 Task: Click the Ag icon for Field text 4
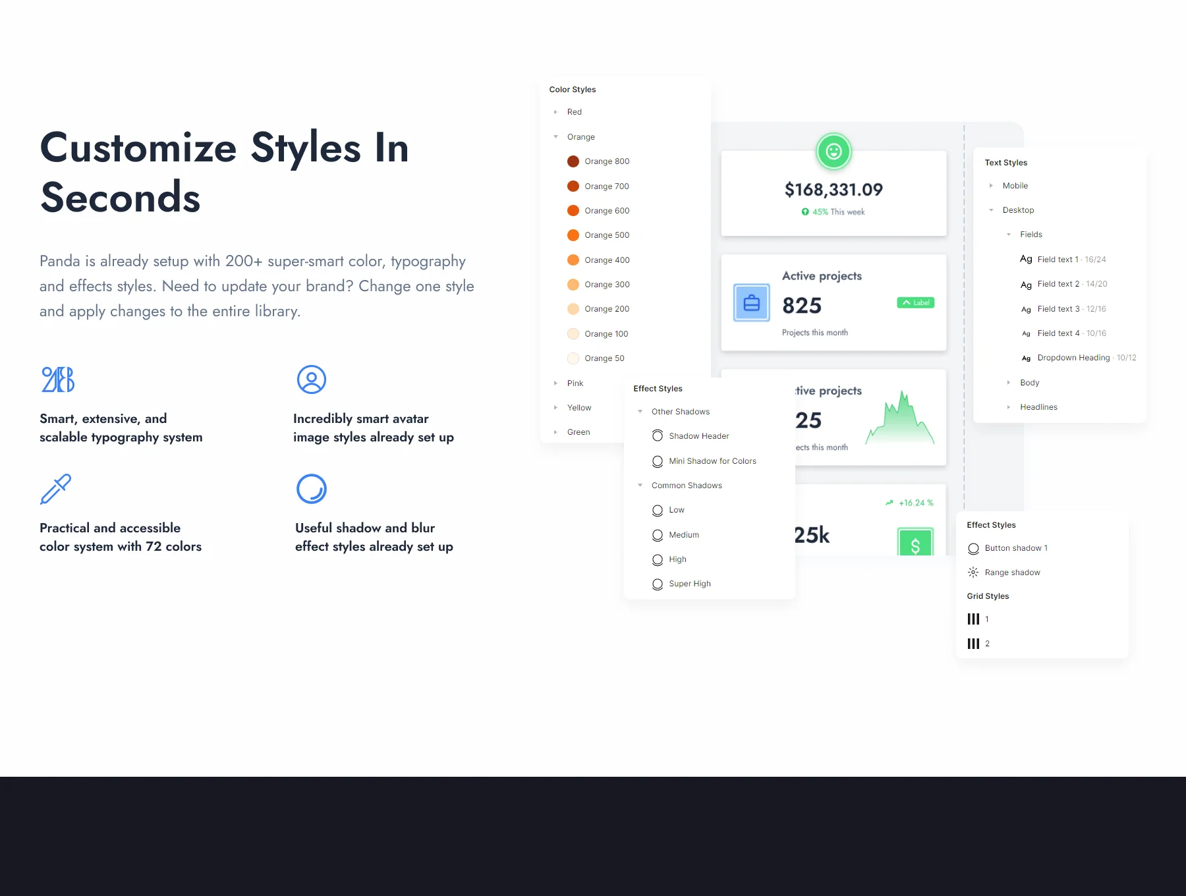click(x=1026, y=334)
